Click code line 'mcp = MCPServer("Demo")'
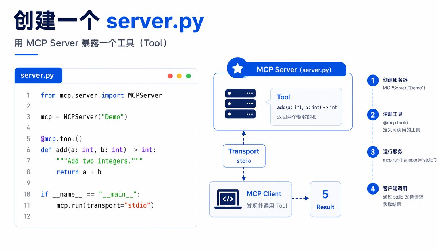This screenshot has height=250, width=438. pos(84,117)
